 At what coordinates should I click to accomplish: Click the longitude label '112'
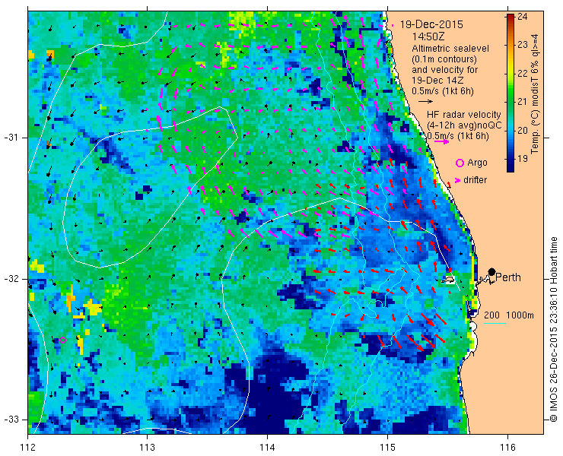[28, 448]
